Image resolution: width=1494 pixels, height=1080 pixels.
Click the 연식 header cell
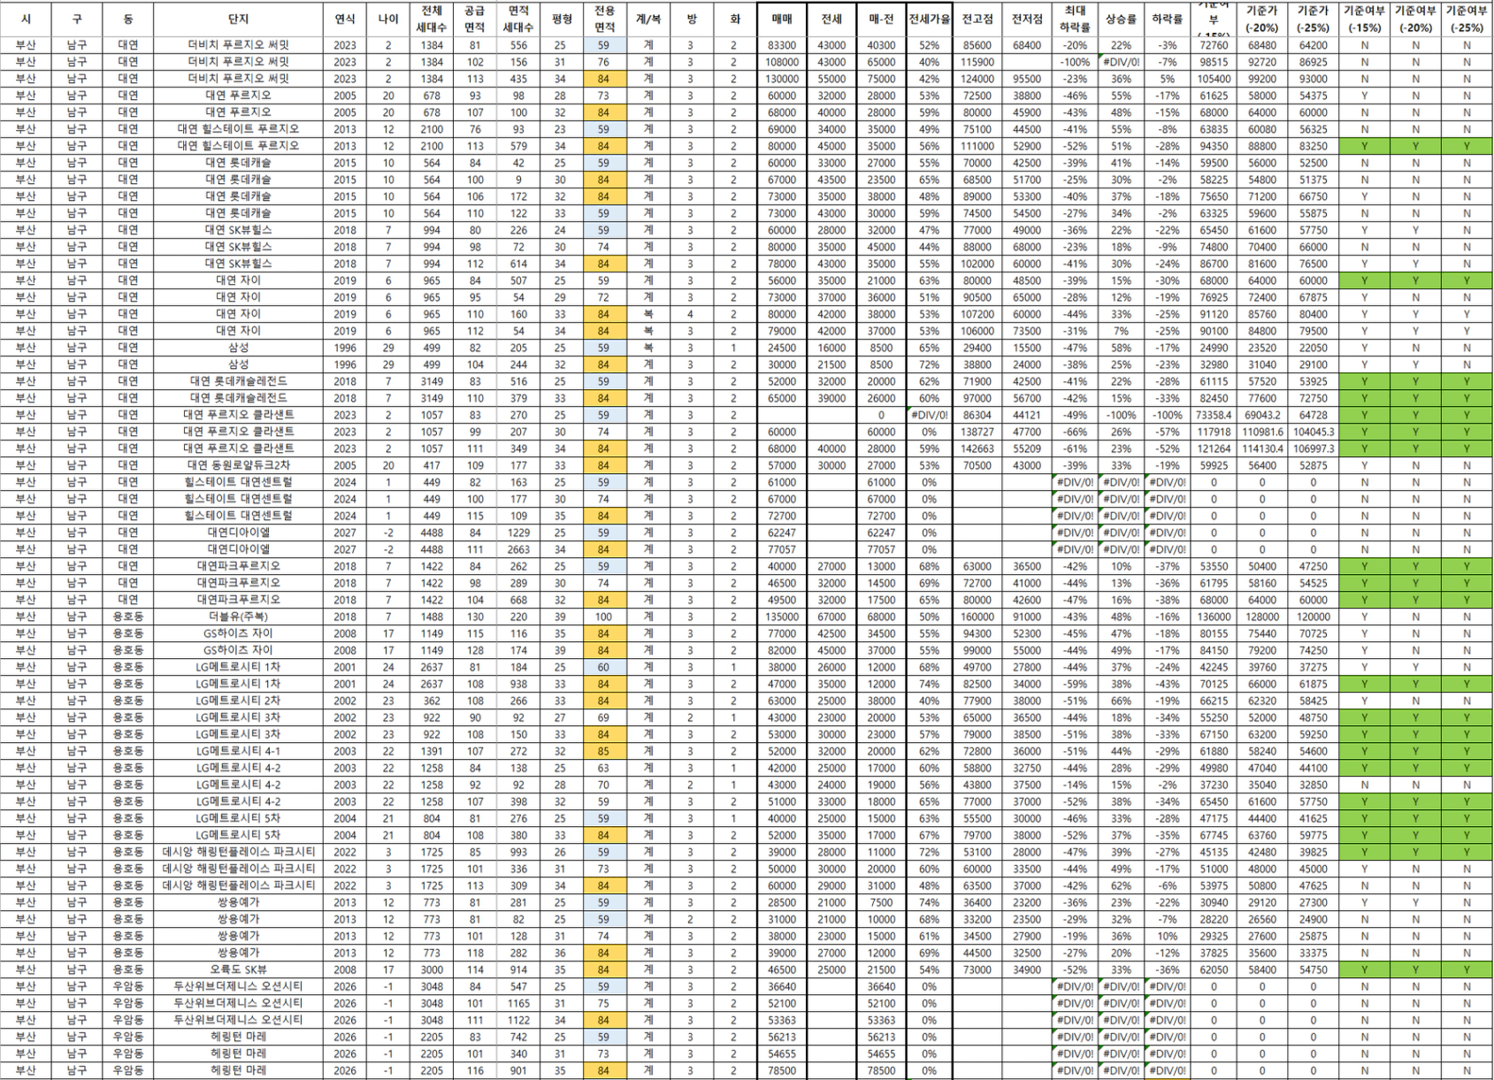click(x=345, y=19)
